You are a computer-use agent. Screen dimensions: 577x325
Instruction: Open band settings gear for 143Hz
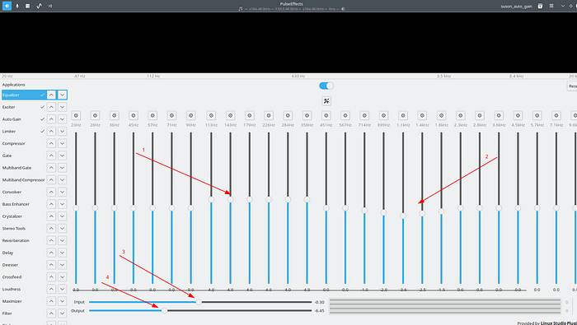pyautogui.click(x=230, y=115)
